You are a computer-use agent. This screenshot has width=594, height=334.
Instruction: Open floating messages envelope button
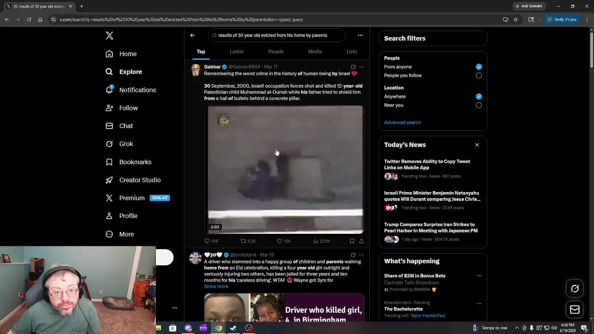click(x=575, y=309)
